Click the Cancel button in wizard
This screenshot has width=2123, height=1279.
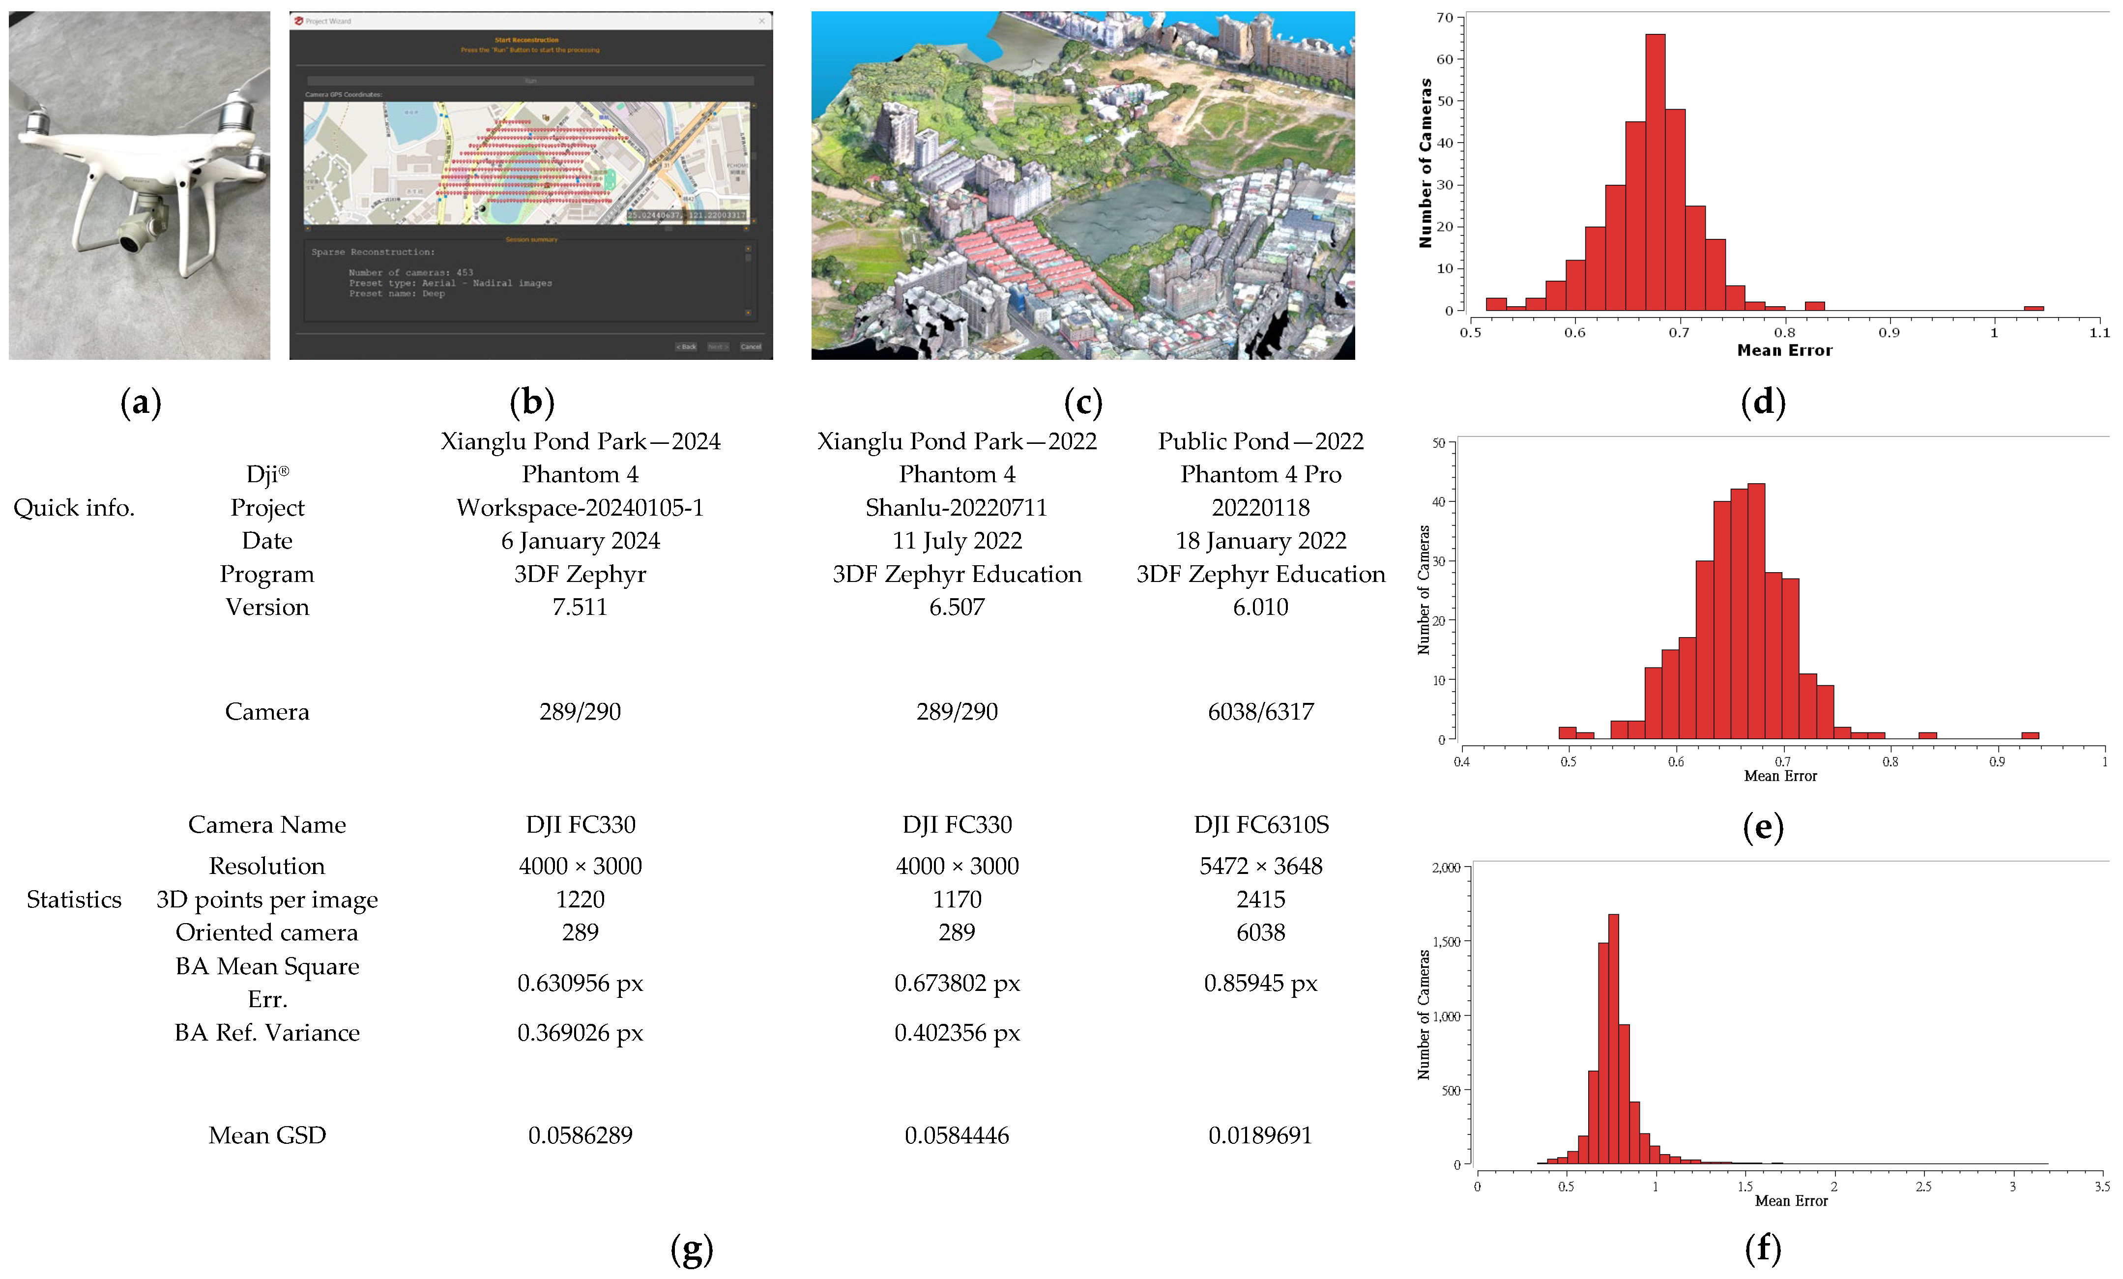[x=751, y=348]
